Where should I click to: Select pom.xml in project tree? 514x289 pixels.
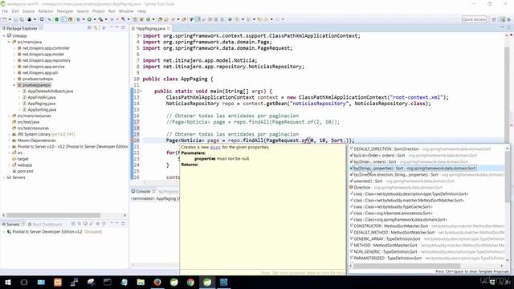pos(25,171)
